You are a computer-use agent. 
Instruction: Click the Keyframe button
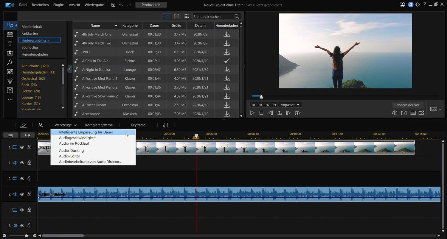(138, 125)
